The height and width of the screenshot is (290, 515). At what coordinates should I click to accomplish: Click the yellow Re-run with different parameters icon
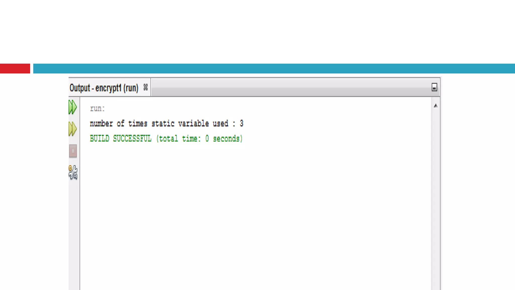coord(73,129)
